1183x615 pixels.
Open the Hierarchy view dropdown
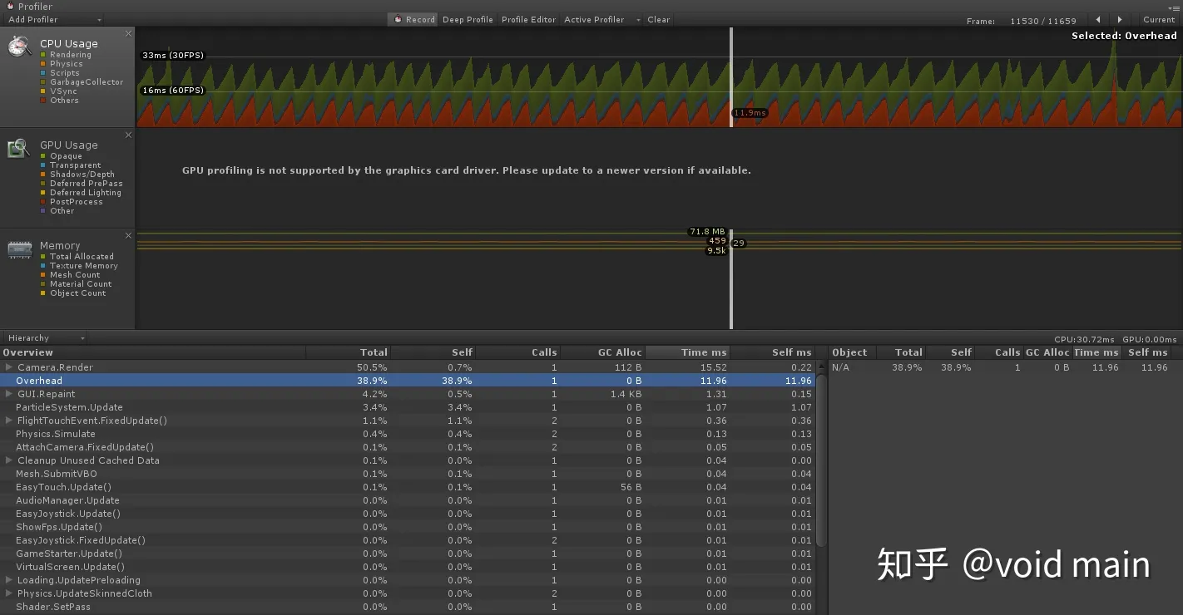coord(44,337)
